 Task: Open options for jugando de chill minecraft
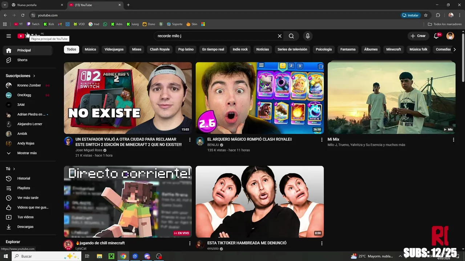190,243
